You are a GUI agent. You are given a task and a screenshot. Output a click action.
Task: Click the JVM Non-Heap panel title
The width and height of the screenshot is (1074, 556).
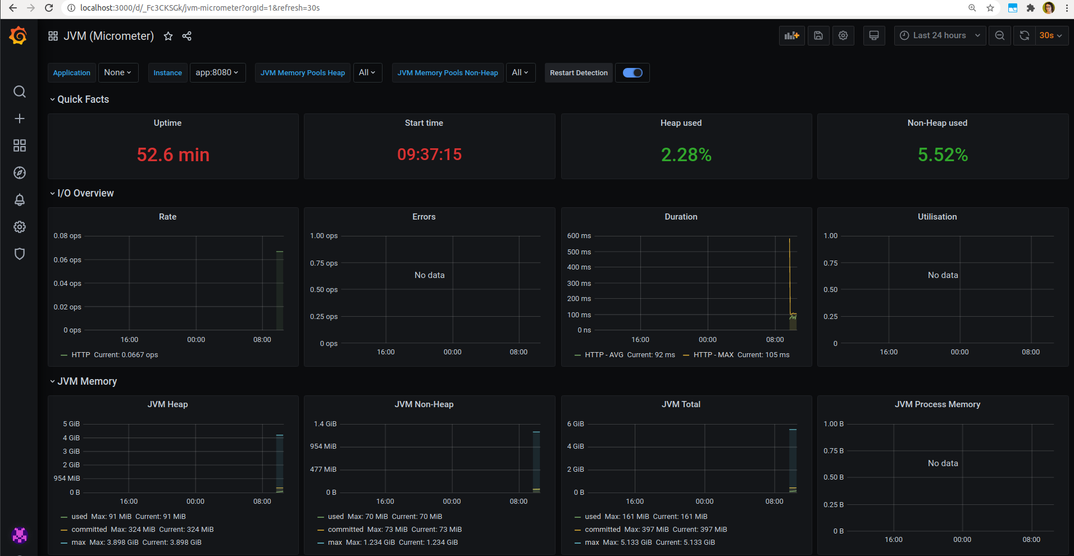(x=424, y=404)
